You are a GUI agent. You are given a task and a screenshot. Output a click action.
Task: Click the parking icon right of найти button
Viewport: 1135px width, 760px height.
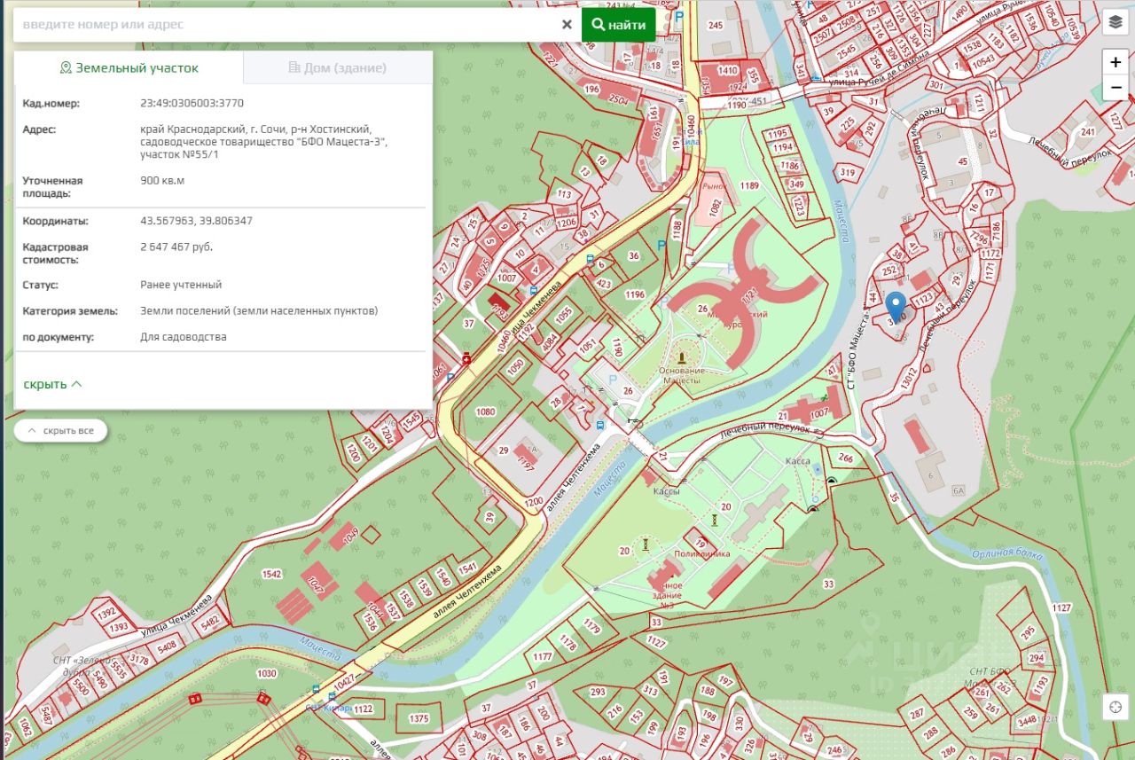(680, 17)
